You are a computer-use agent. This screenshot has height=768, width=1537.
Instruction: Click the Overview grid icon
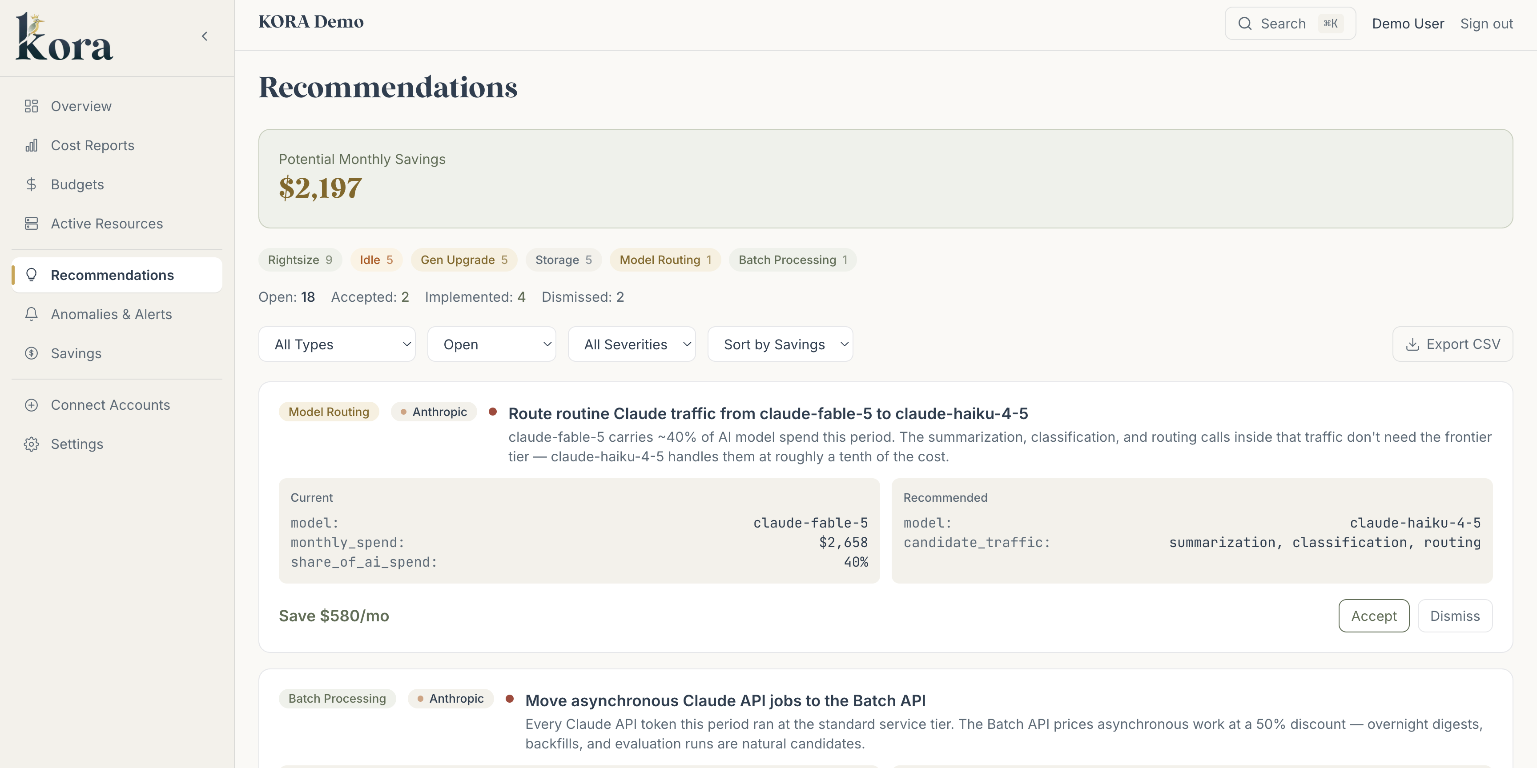[31, 106]
